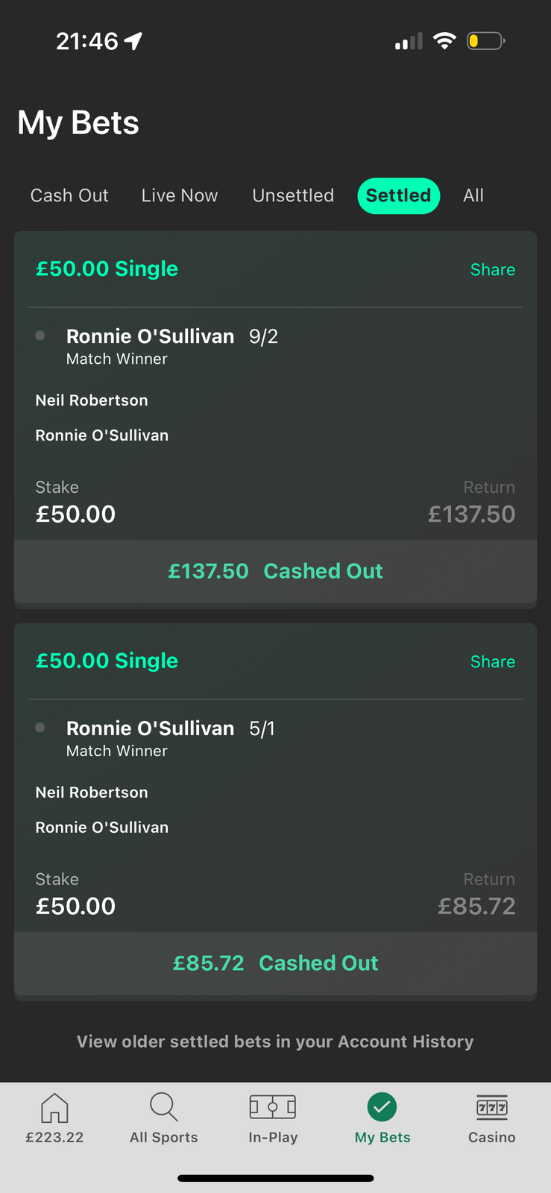Image resolution: width=551 pixels, height=1193 pixels.
Task: Expand the £137.50 Cashed Out bet header
Action: (107, 269)
